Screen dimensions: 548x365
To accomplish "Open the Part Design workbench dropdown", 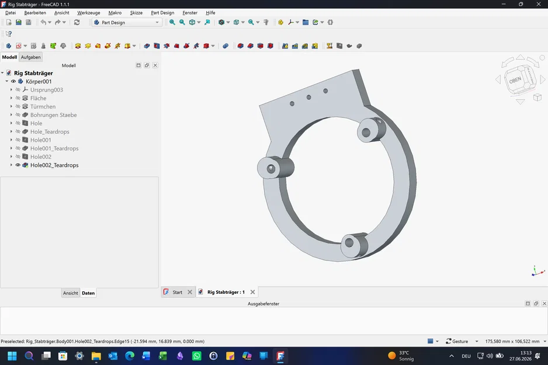I will 127,22.
